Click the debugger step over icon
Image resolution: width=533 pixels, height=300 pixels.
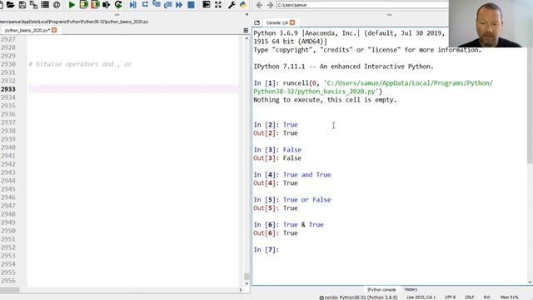145,5
